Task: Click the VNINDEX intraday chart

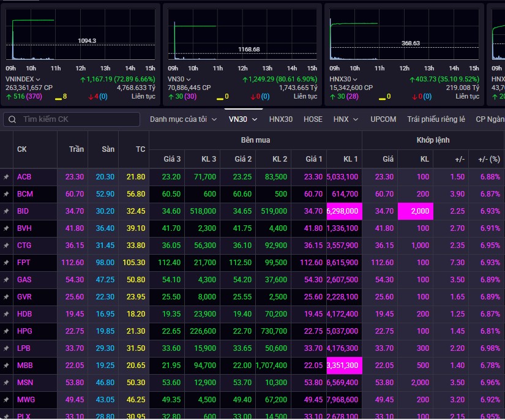Action: [81, 36]
